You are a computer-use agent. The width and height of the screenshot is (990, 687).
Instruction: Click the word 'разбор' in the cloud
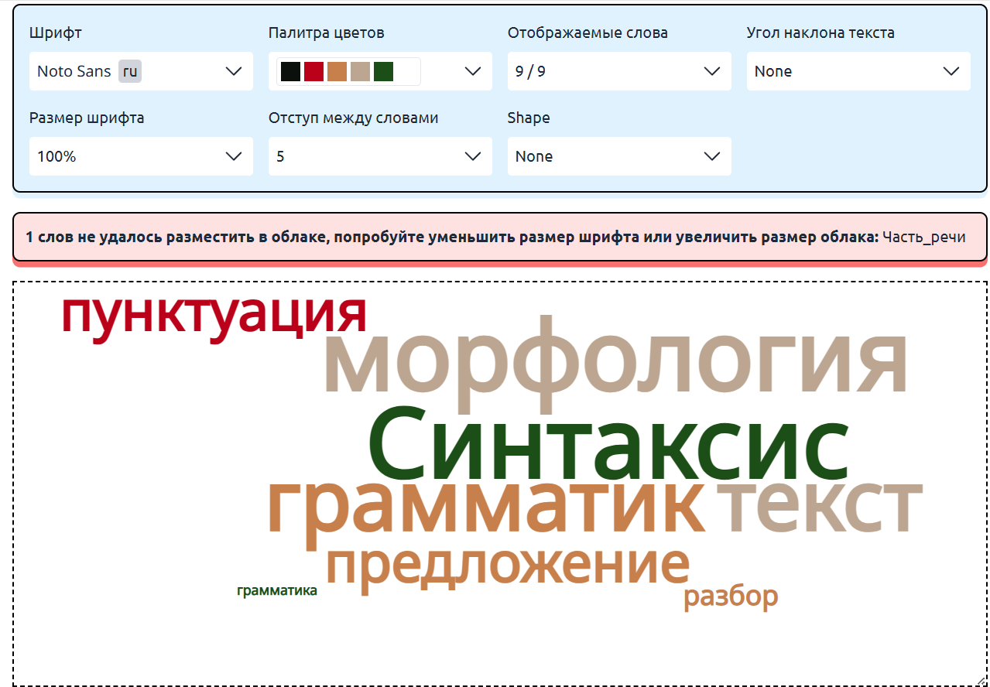730,596
